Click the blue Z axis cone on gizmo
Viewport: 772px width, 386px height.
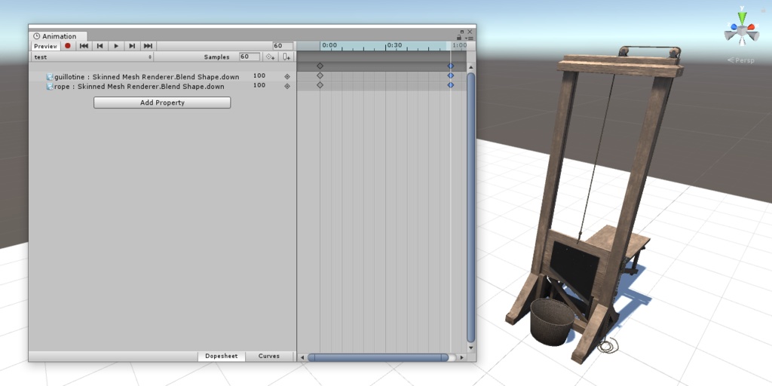pos(734,27)
